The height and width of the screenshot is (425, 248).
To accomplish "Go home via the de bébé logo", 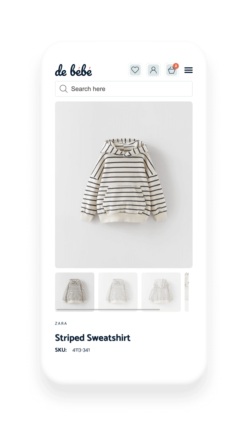I will 73,70.
